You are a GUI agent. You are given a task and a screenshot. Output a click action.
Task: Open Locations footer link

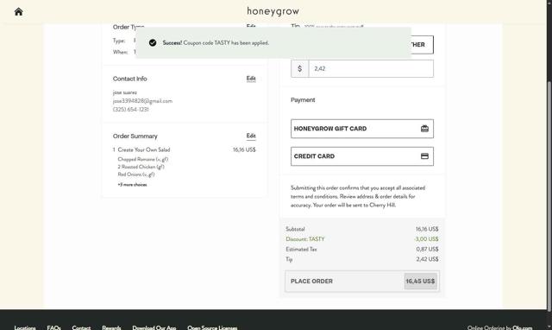[25, 327]
